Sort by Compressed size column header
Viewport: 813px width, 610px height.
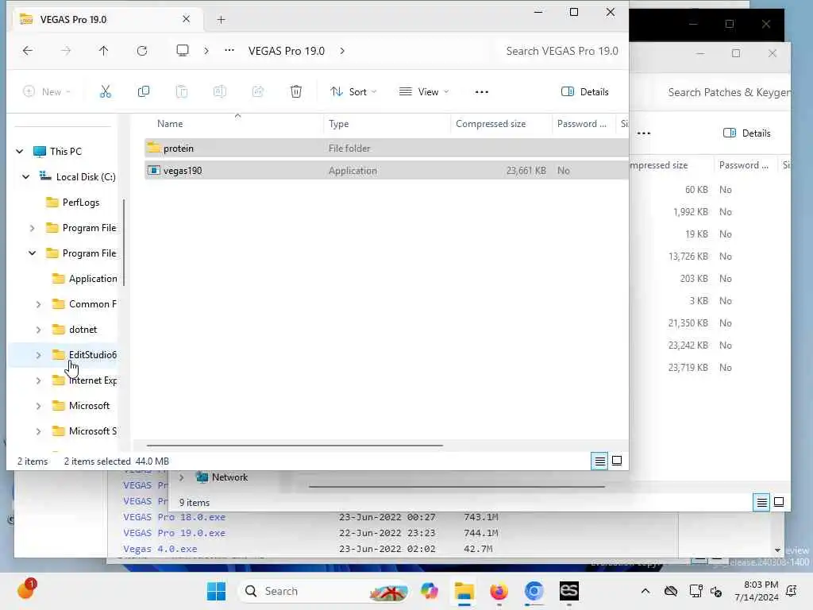pyautogui.click(x=491, y=124)
